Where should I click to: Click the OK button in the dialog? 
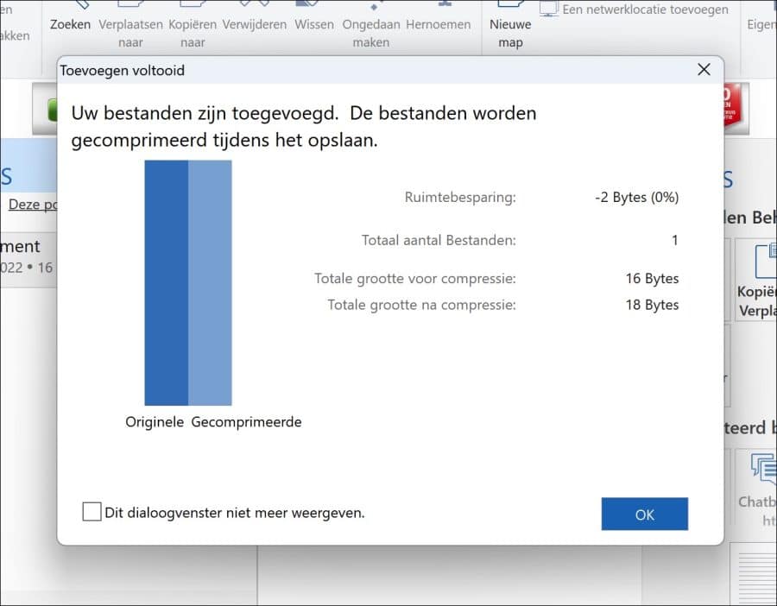(644, 514)
